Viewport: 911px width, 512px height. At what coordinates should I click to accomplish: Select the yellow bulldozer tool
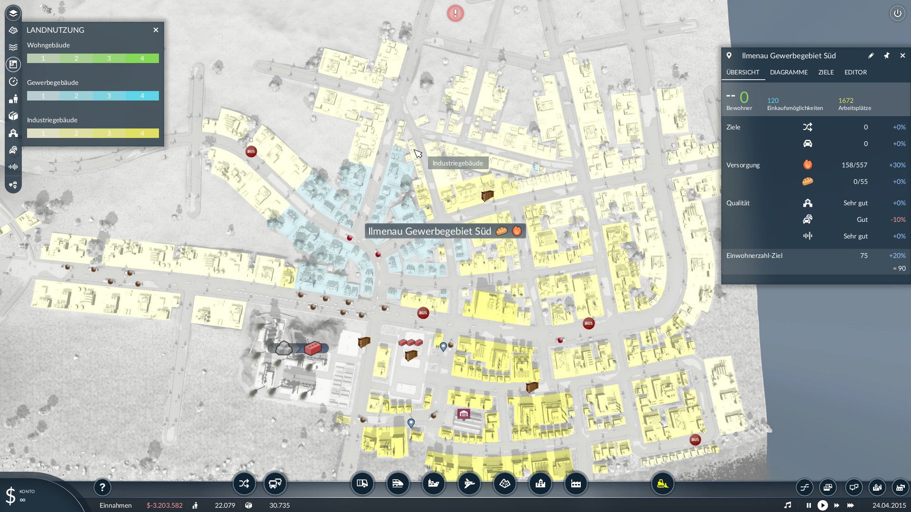coord(662,484)
